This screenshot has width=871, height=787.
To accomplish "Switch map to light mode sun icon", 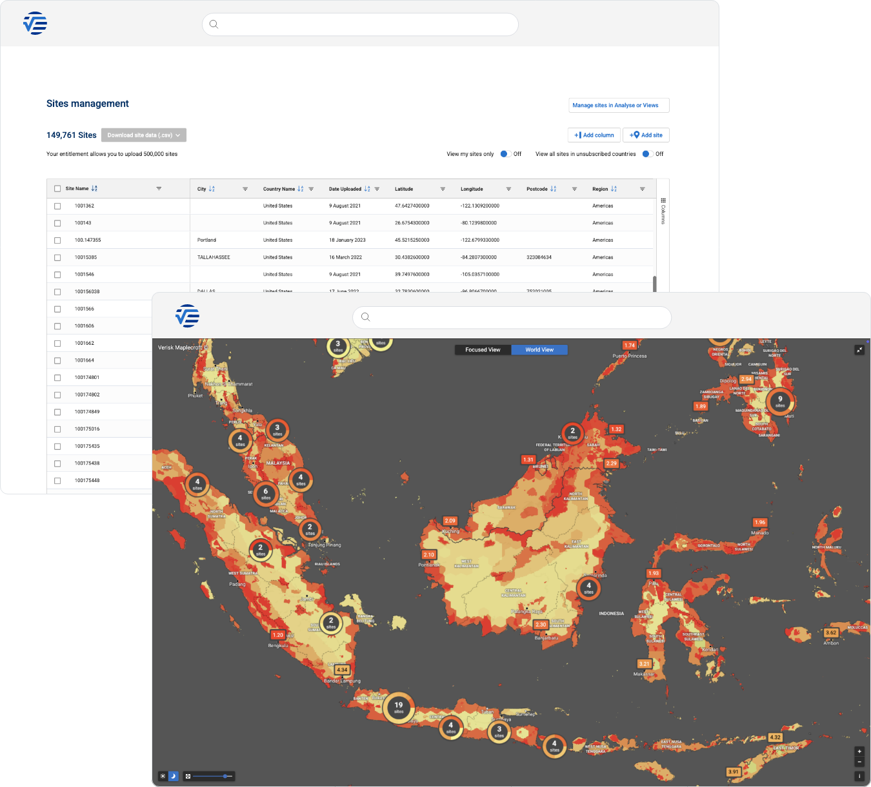I will 163,776.
